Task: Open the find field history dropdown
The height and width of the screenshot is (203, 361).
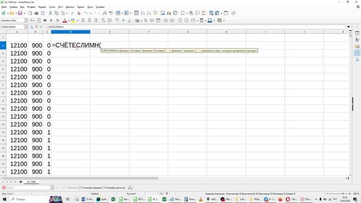Action: coord(52,188)
